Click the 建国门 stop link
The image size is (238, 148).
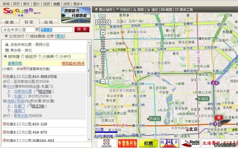[x=19, y=111]
